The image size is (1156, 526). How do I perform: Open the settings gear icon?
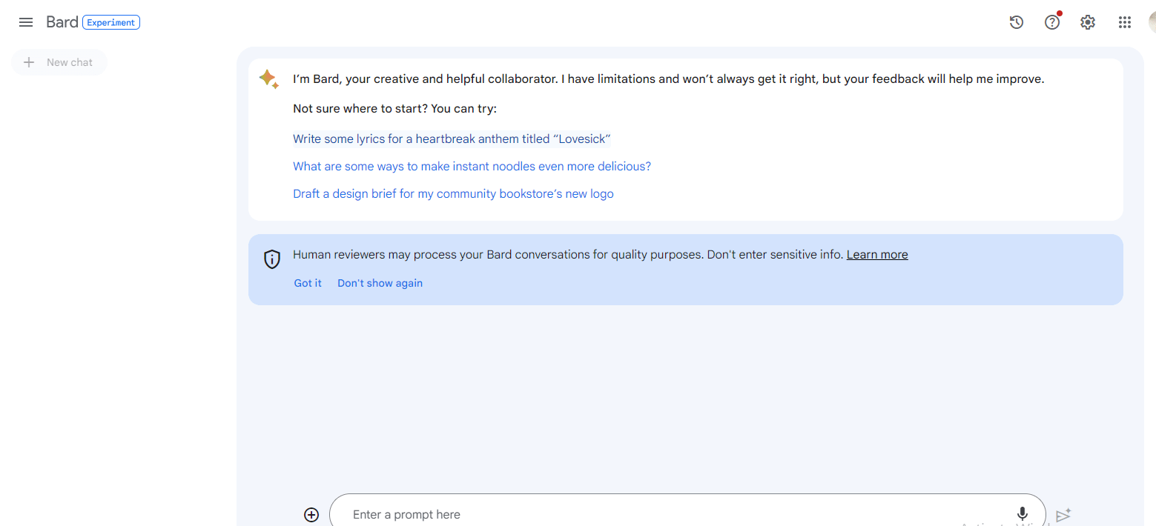point(1088,22)
